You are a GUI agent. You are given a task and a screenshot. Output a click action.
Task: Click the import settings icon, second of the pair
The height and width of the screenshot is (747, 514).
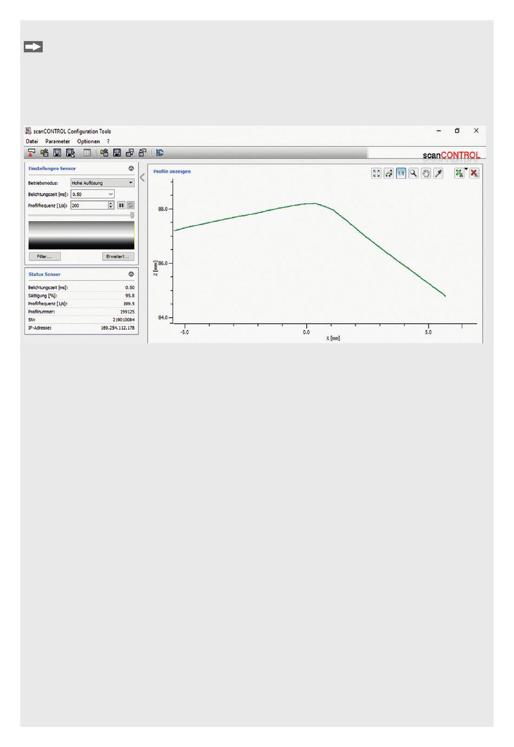click(x=142, y=153)
